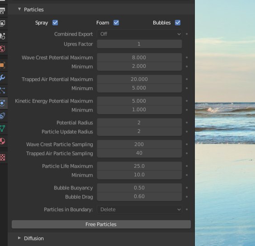Open the Particles in Boundary dropdown
Screen dimensions: 255x246
139,209
